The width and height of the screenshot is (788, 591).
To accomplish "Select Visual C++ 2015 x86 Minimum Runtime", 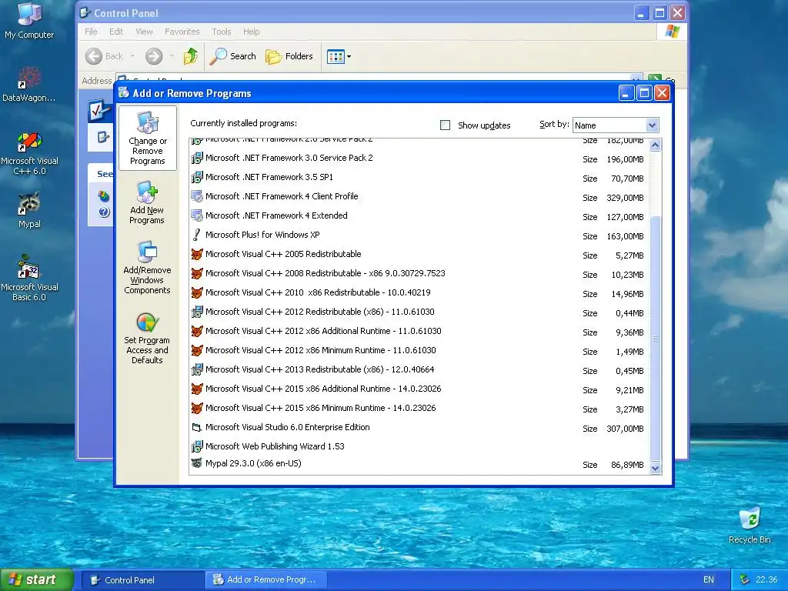I will coord(419,409).
